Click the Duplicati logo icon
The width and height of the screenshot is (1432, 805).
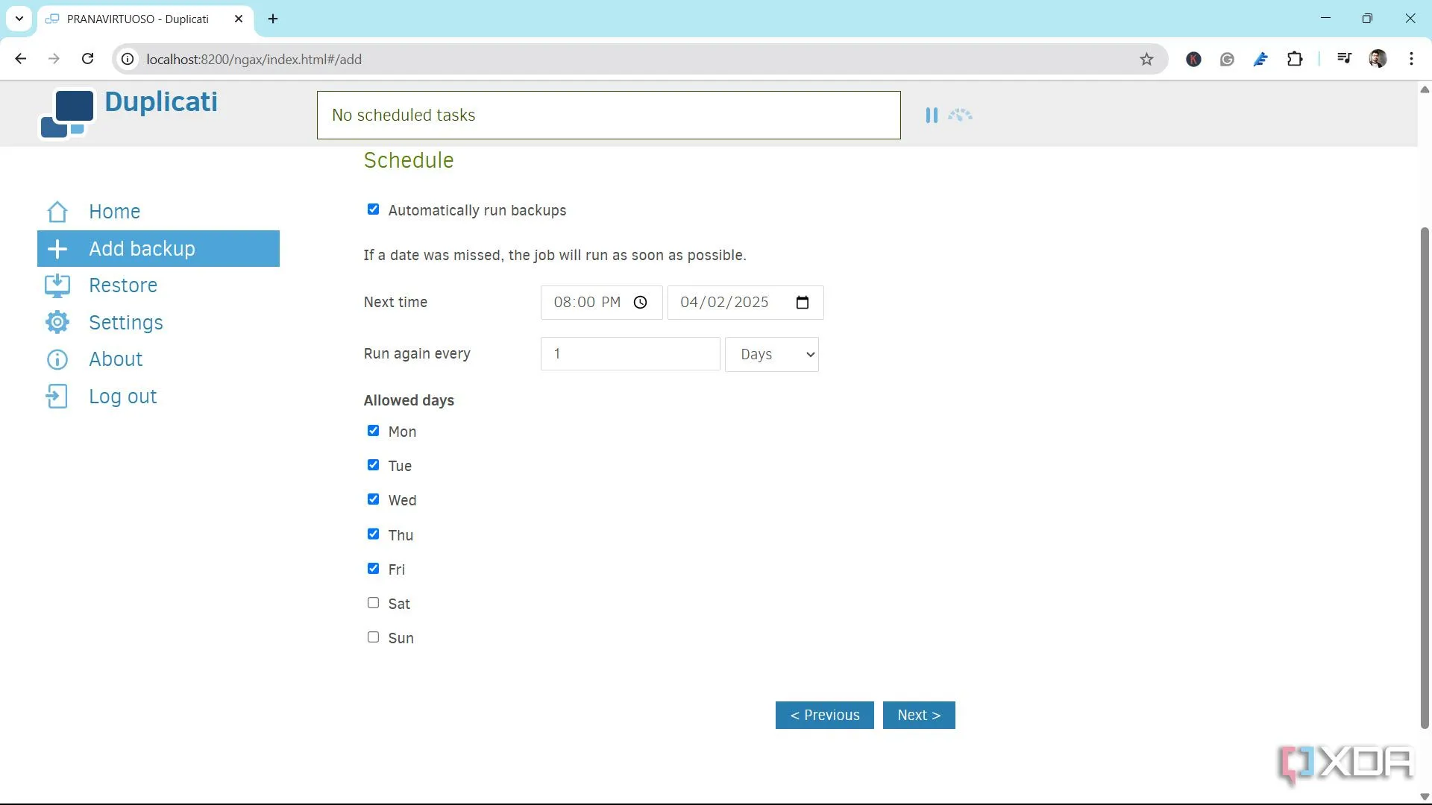[x=67, y=114]
